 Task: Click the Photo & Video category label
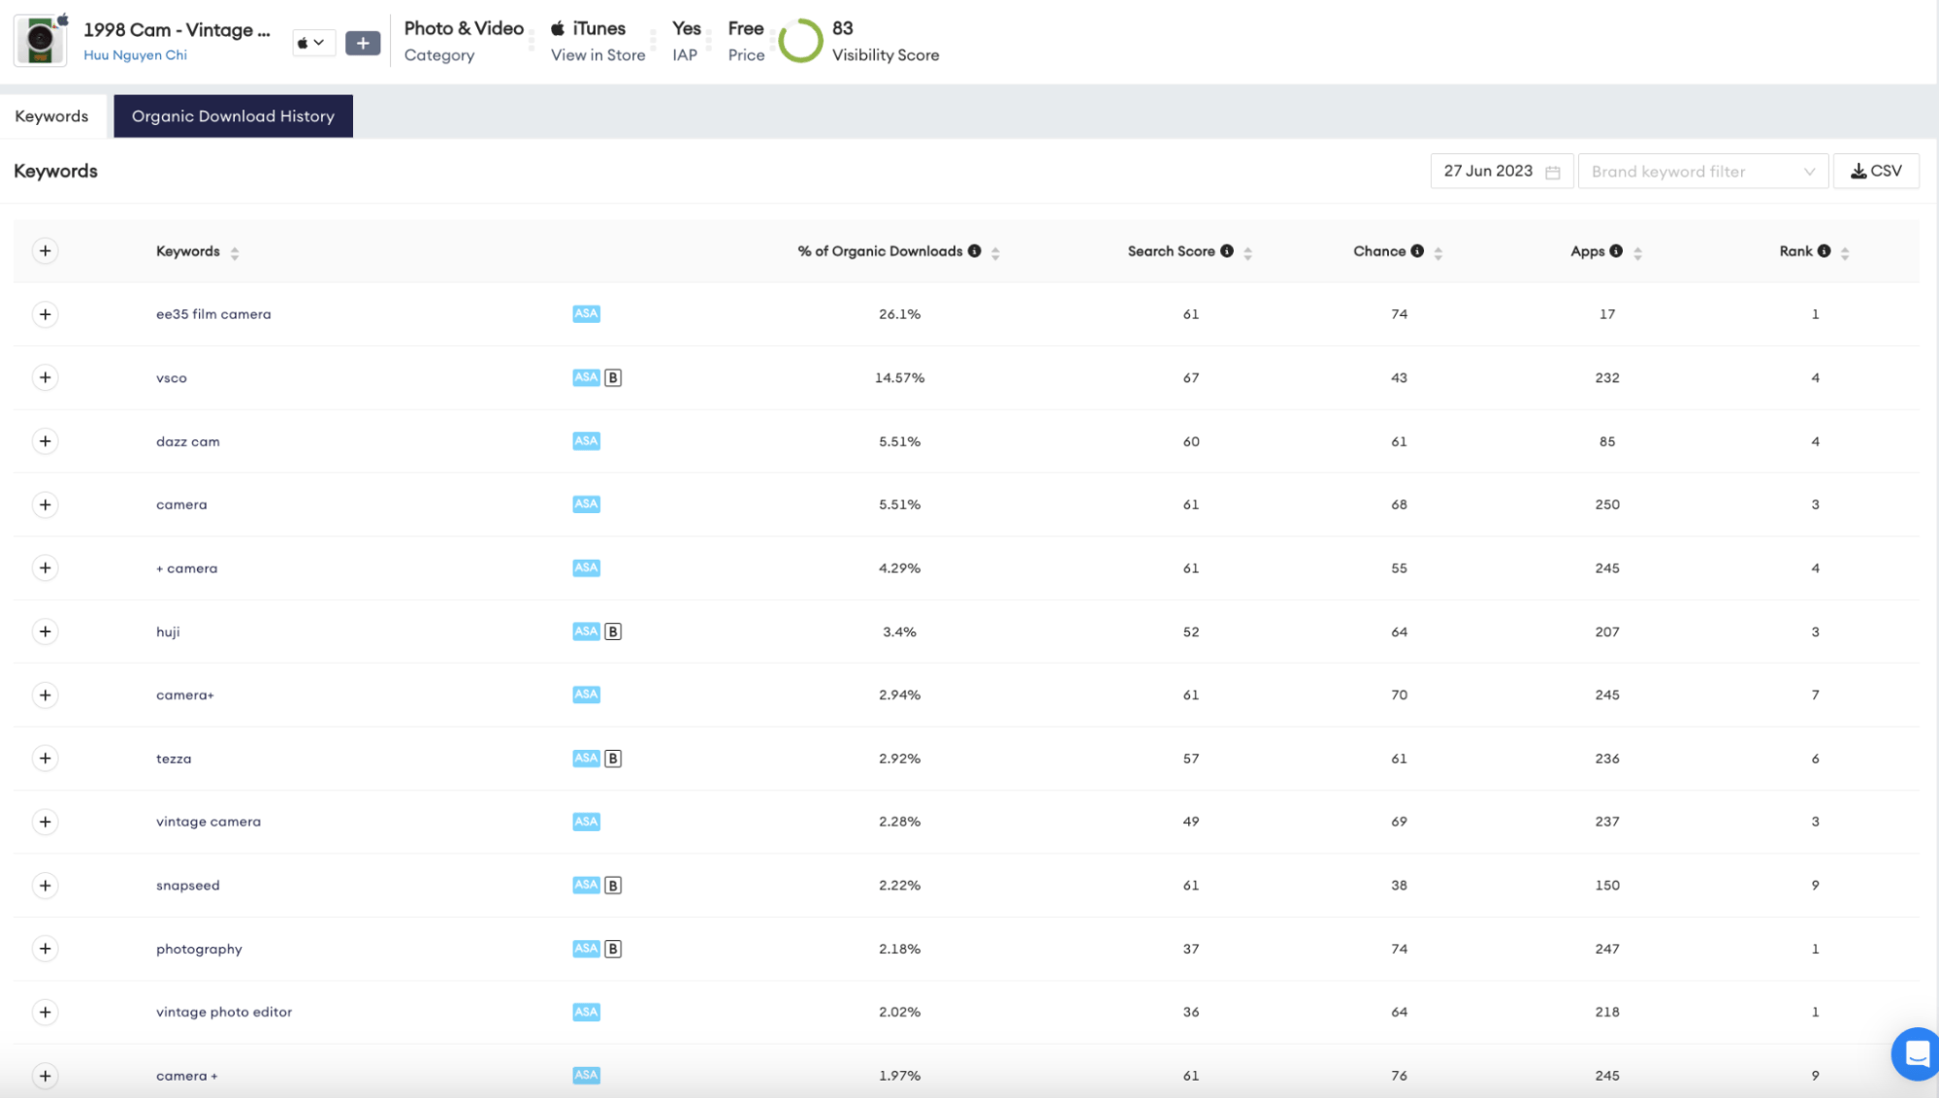(464, 29)
